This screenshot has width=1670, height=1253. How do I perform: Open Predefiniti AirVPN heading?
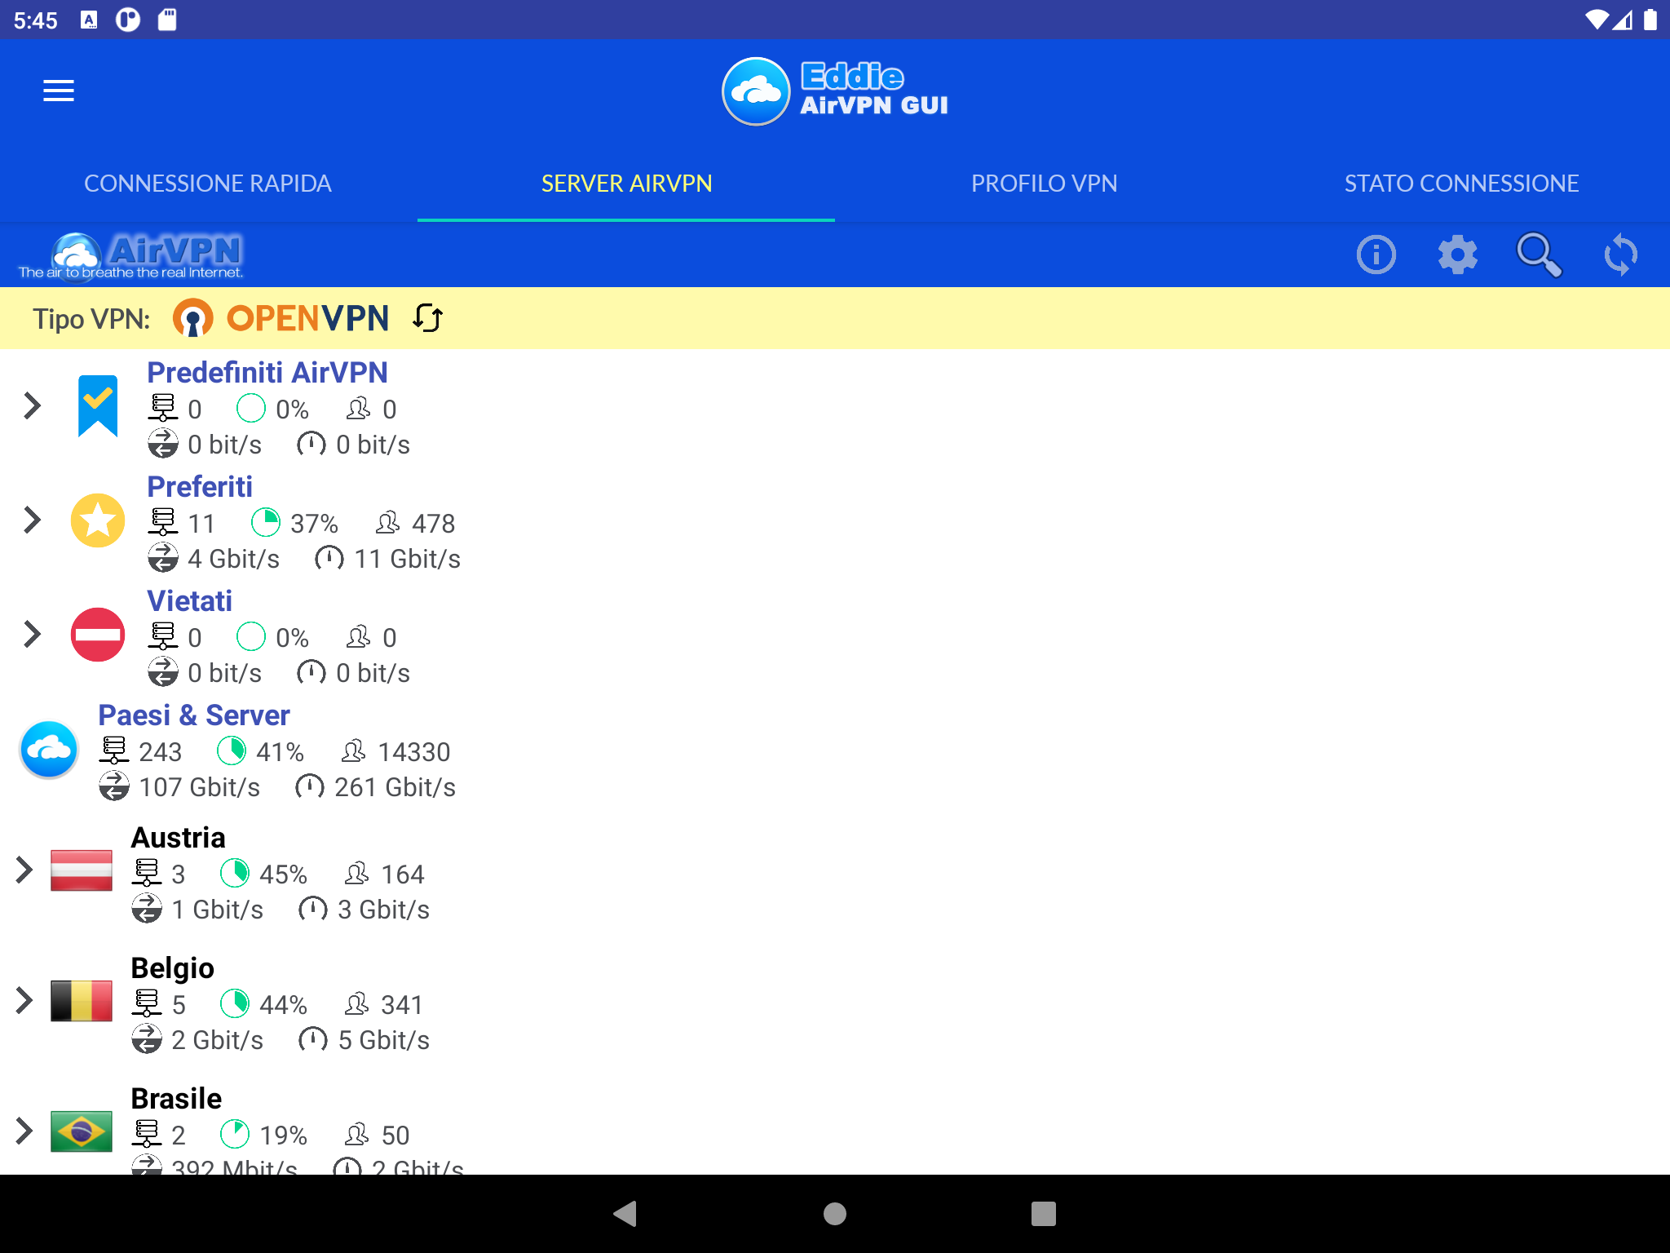267,373
